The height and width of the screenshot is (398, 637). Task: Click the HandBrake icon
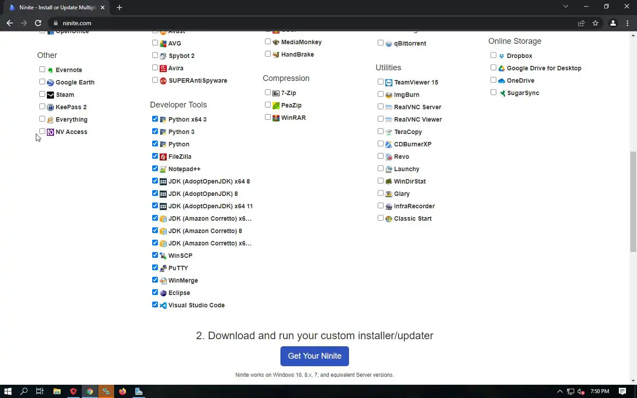pyautogui.click(x=276, y=54)
